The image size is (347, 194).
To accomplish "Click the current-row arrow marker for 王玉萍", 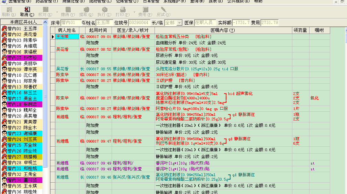I will pyautogui.click(x=53, y=37).
